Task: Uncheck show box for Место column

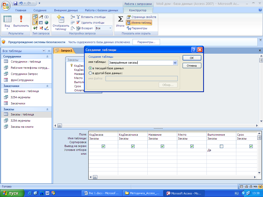Action: coord(192,146)
